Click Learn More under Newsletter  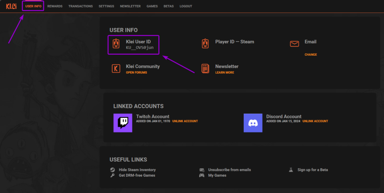point(225,73)
